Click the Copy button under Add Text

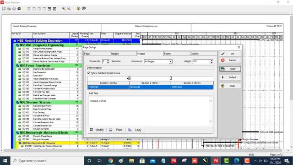(135, 130)
